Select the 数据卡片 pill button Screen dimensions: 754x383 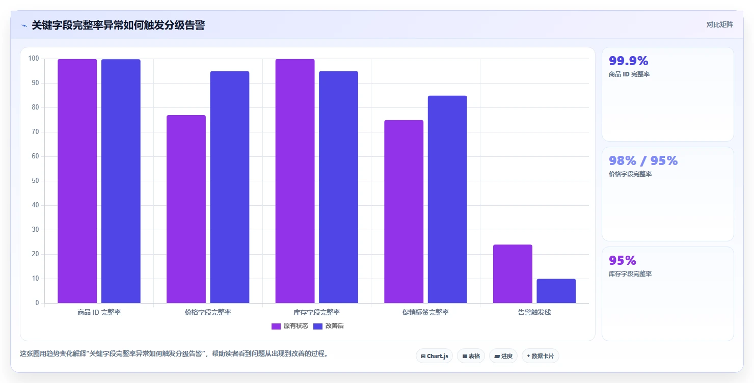tap(541, 356)
